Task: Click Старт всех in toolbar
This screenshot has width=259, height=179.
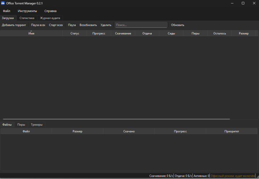Action: [56, 25]
